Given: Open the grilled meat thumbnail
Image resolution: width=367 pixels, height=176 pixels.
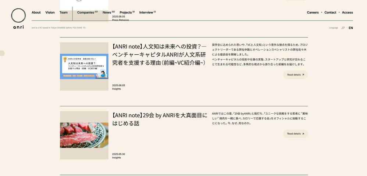Looking at the screenshot, I should point(84,135).
